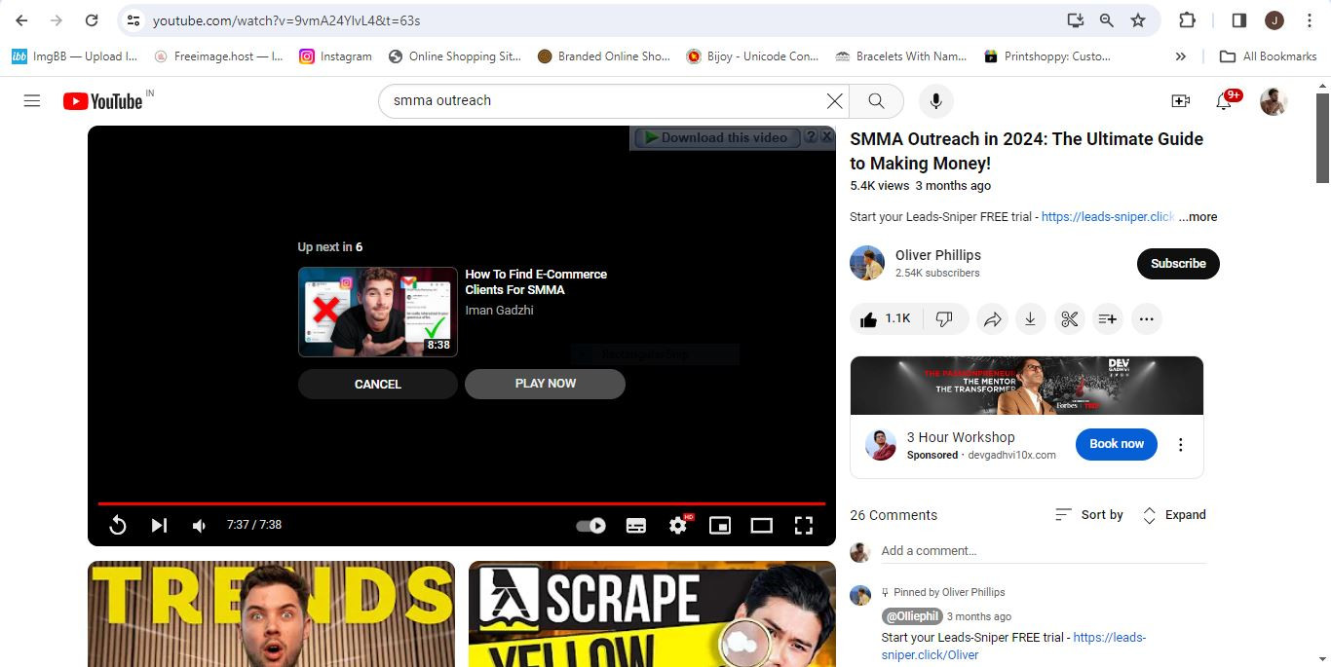1331x667 pixels.
Task: Open the notifications bell
Action: click(x=1225, y=101)
